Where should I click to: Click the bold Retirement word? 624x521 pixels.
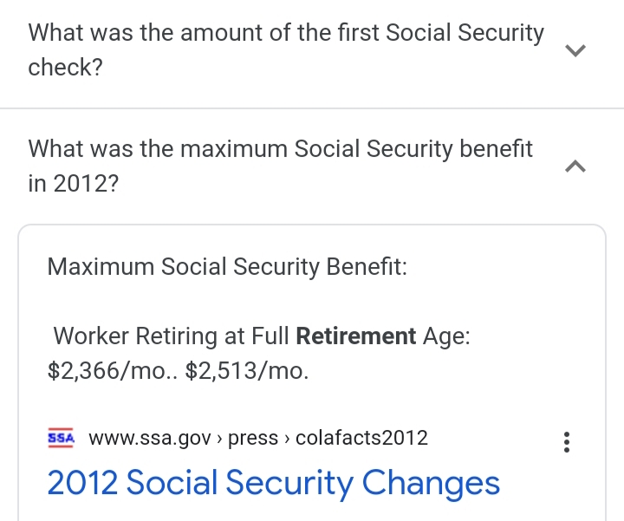click(356, 335)
